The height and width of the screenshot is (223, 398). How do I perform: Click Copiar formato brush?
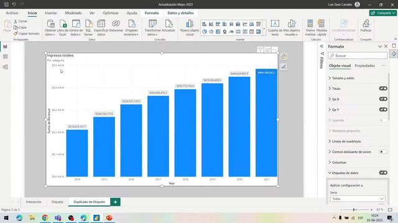tap(26, 33)
